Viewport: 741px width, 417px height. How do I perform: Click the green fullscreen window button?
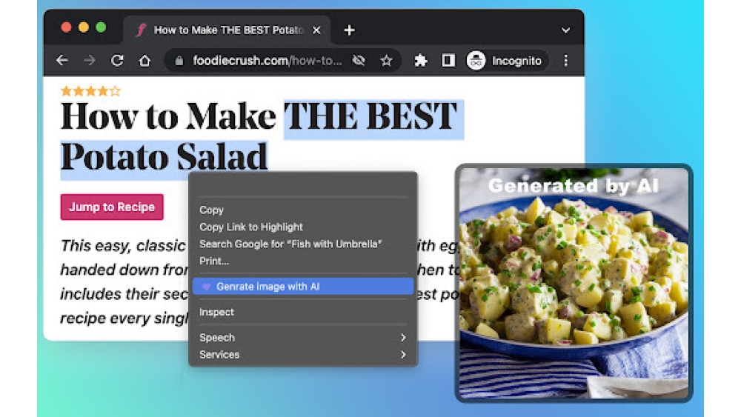click(101, 27)
